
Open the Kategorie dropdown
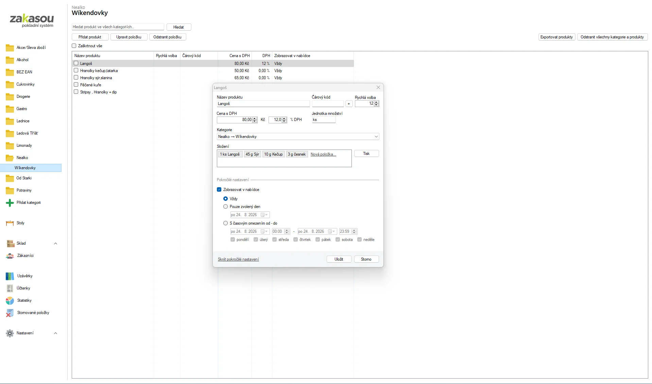[x=298, y=137]
